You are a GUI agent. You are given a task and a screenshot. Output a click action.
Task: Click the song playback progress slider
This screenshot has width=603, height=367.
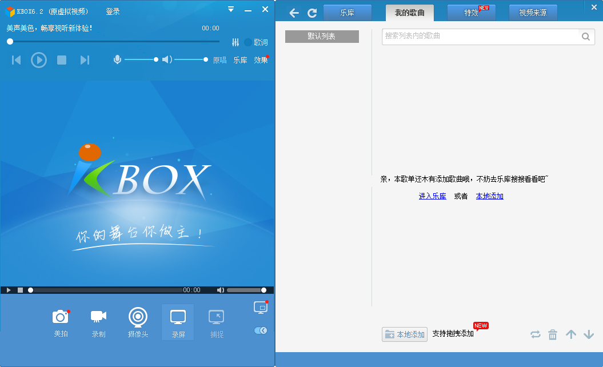point(115,42)
